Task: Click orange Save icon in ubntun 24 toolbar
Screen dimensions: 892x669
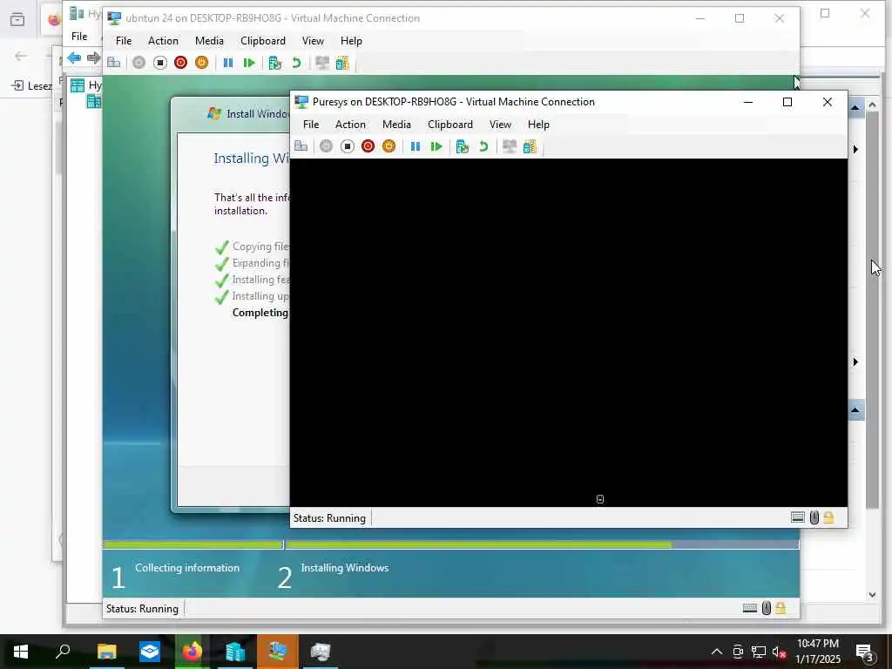Action: click(202, 63)
